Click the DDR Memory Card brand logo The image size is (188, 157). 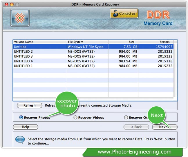click(158, 18)
